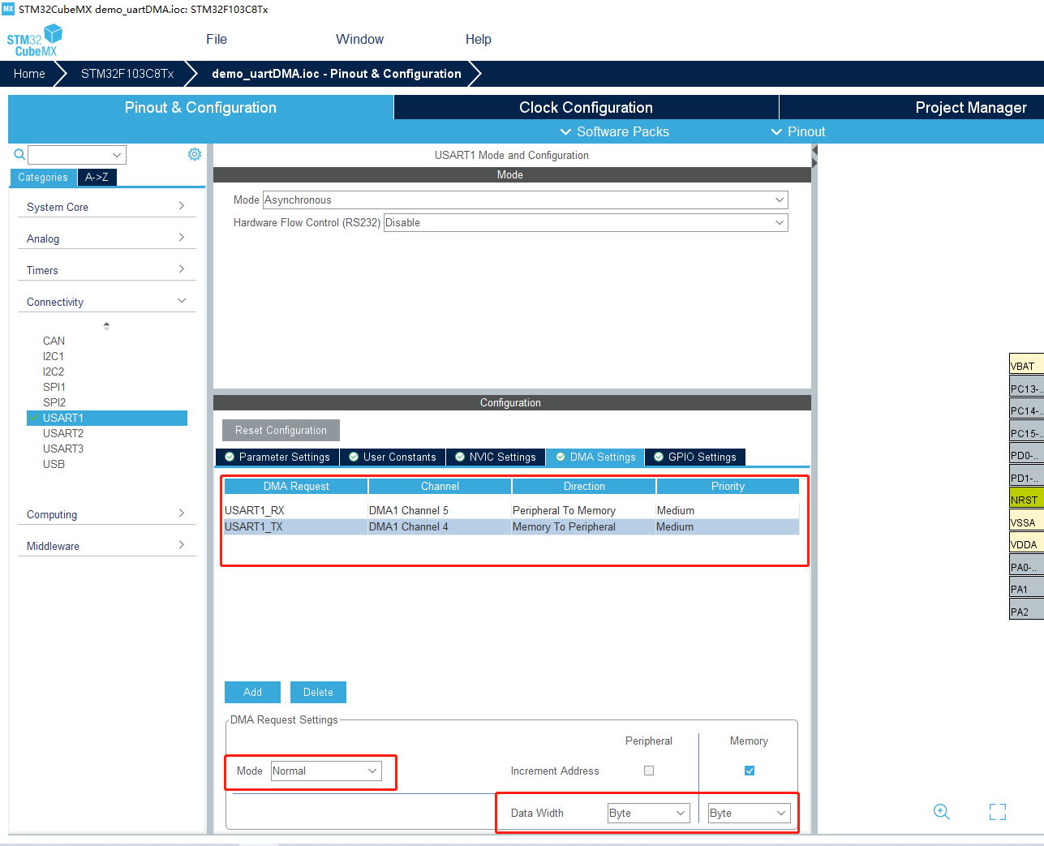The height and width of the screenshot is (846, 1044).
Task: Select USART3 peripheral
Action: pos(63,449)
